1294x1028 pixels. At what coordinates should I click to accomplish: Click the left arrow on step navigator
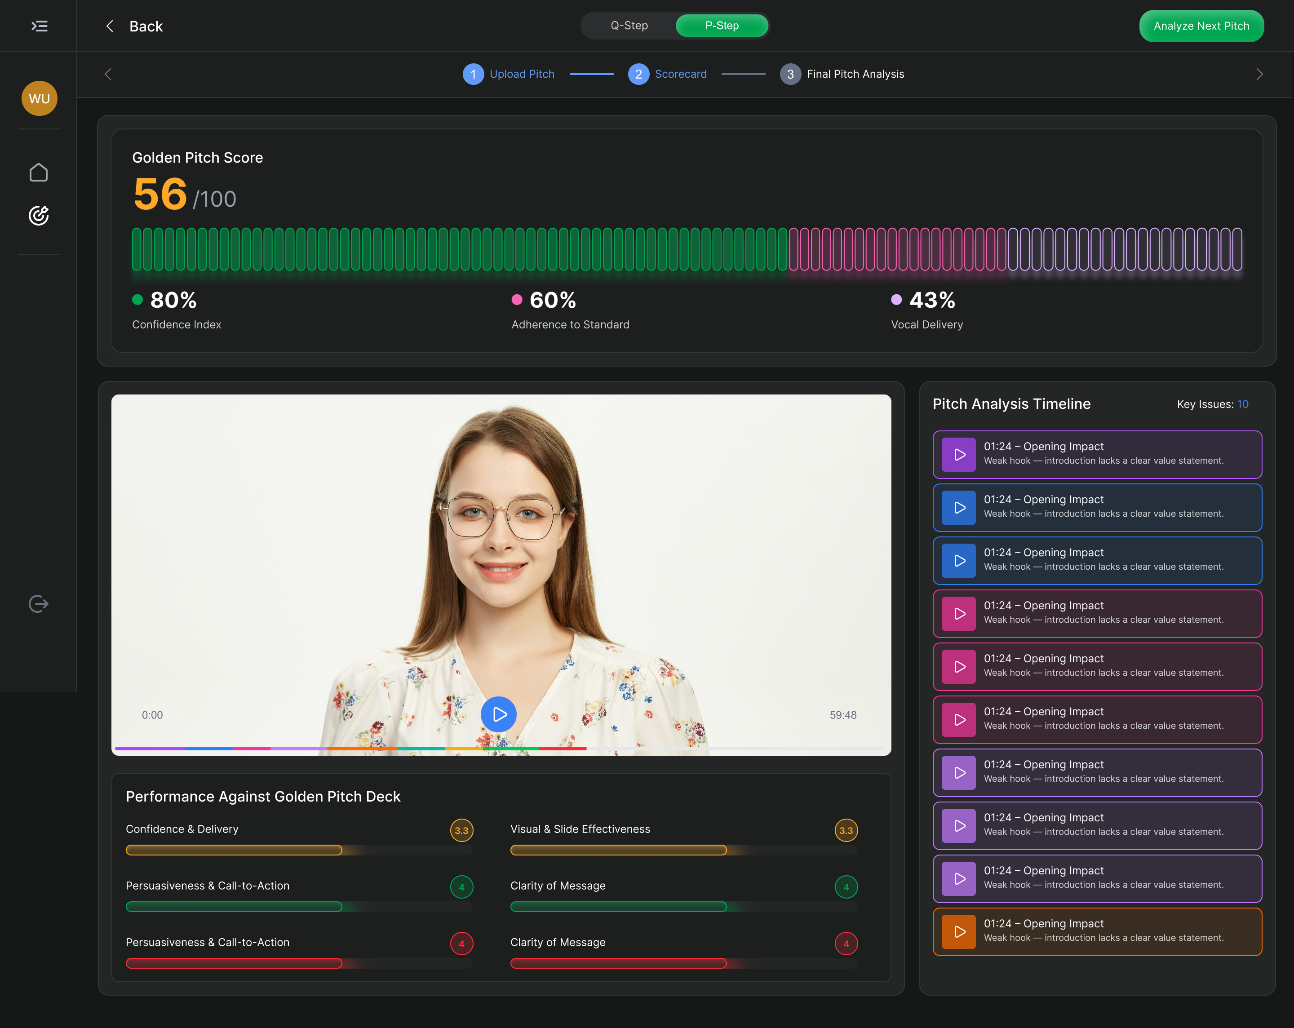pyautogui.click(x=108, y=74)
